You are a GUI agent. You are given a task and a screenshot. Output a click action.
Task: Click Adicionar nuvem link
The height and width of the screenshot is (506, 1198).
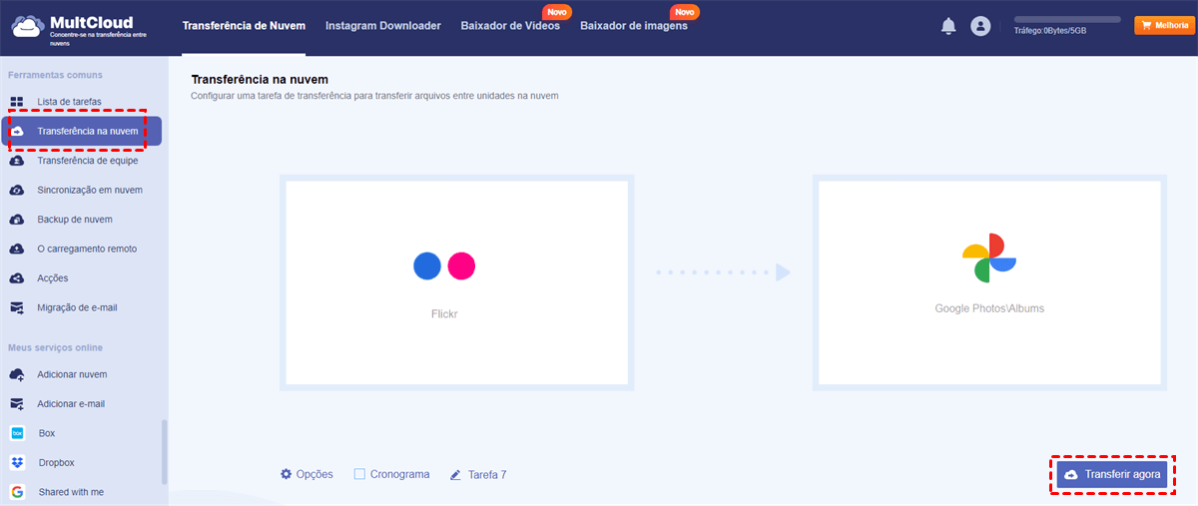click(x=72, y=374)
